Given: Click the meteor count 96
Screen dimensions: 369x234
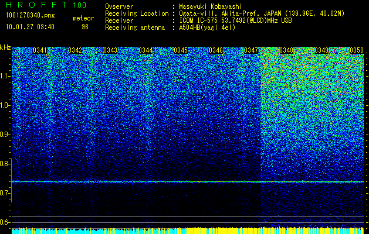Looking at the screenshot, I should tap(85, 27).
